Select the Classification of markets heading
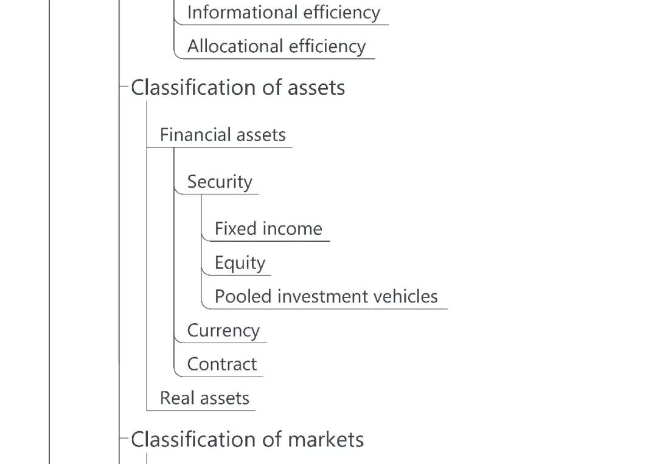The height and width of the screenshot is (464, 657). (x=247, y=439)
